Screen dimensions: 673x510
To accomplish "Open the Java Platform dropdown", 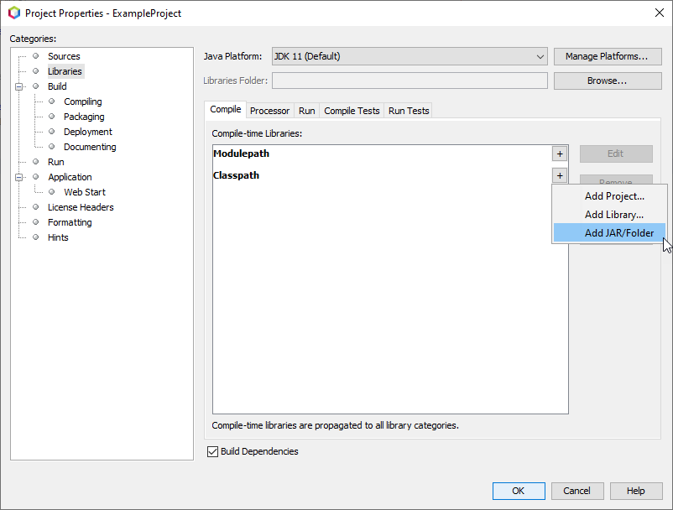I will point(541,56).
